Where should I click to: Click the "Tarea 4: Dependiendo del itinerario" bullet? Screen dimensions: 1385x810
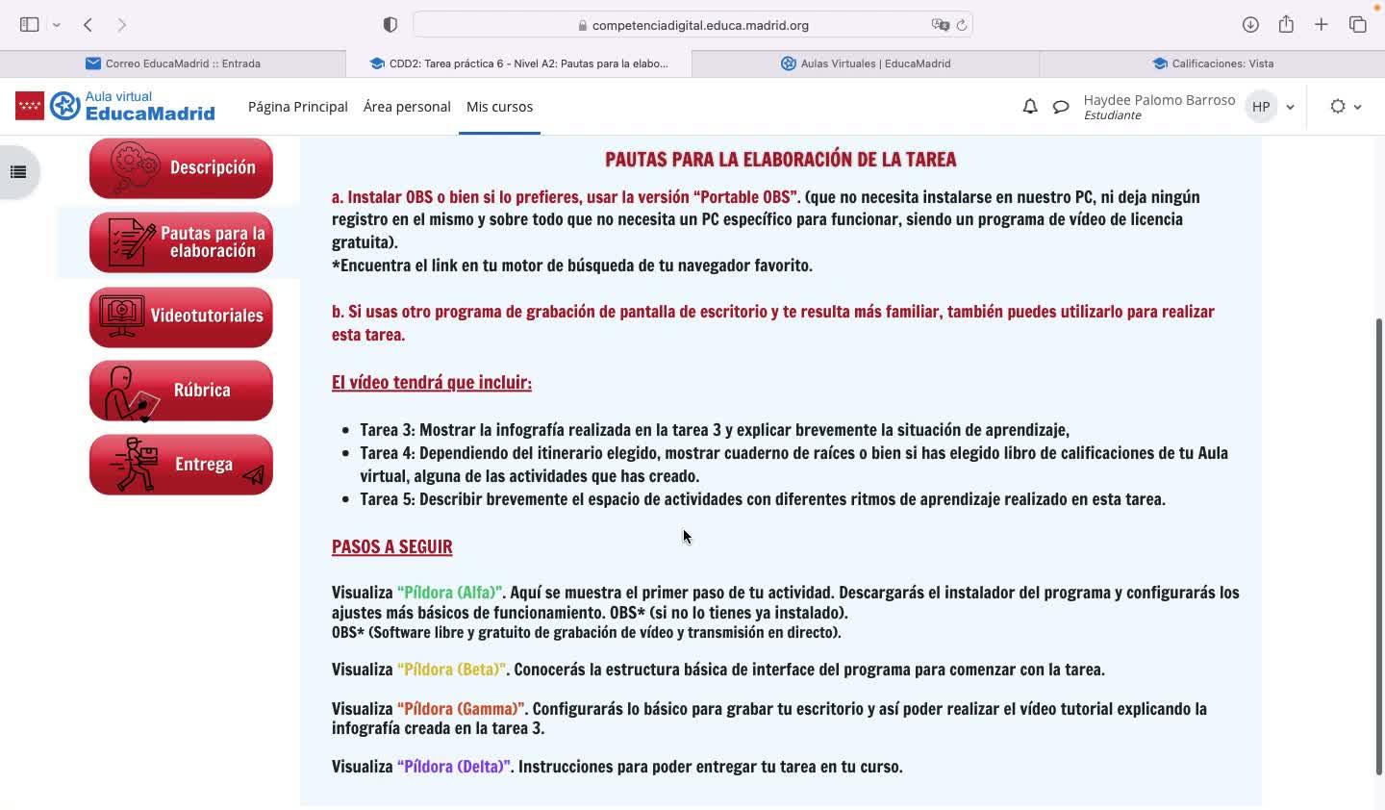[x=794, y=465]
